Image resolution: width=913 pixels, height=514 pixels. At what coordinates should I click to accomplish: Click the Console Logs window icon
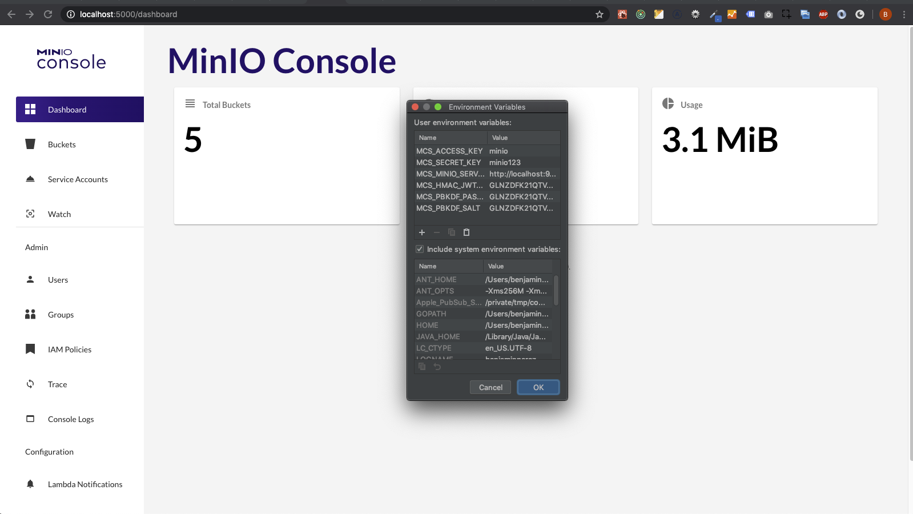(30, 419)
